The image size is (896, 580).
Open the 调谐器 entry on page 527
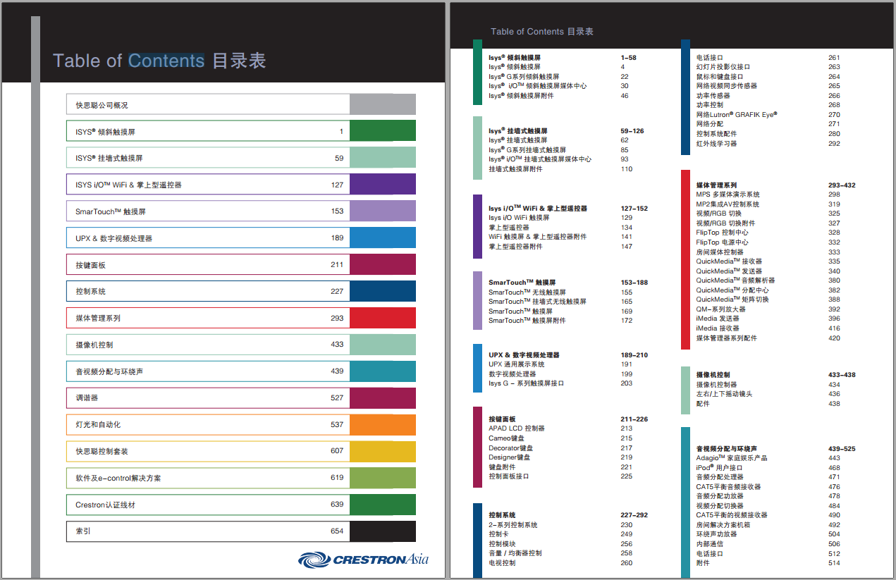tap(208, 398)
